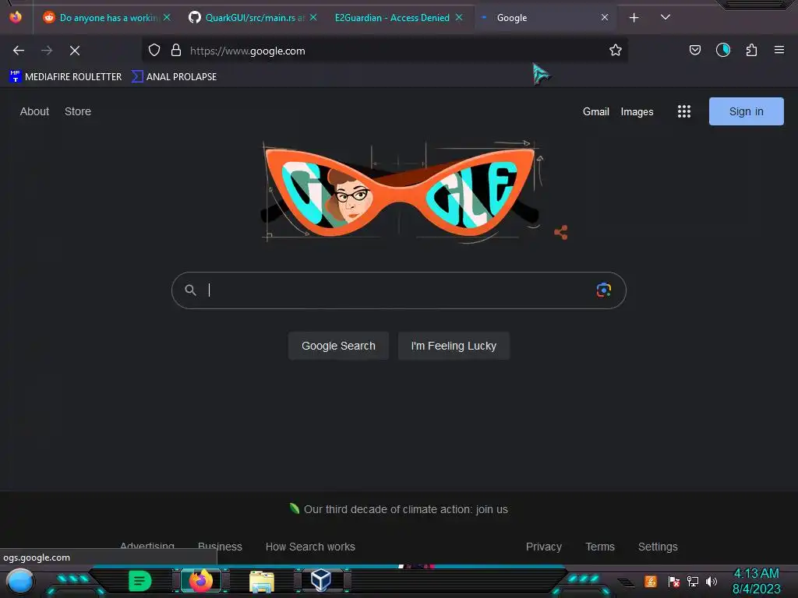Open the round blue extension icon in toolbar
798x598 pixels.
click(x=723, y=50)
